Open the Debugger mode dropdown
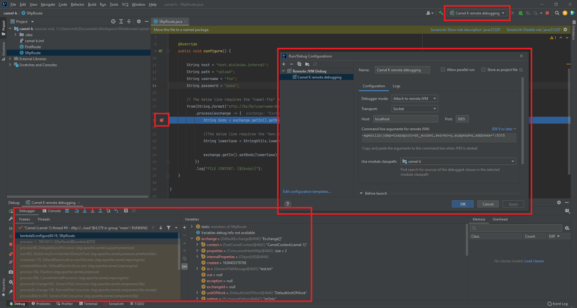Image resolution: width=577 pixels, height=308 pixels. tap(415, 99)
